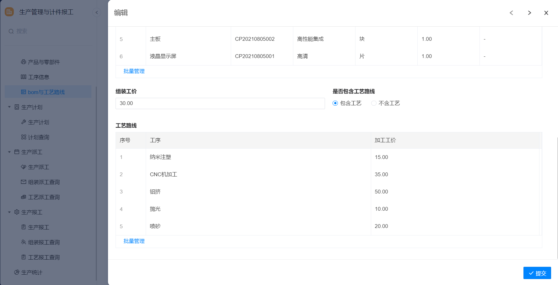Open 生产统计 menu item
558x285 pixels.
point(48,272)
